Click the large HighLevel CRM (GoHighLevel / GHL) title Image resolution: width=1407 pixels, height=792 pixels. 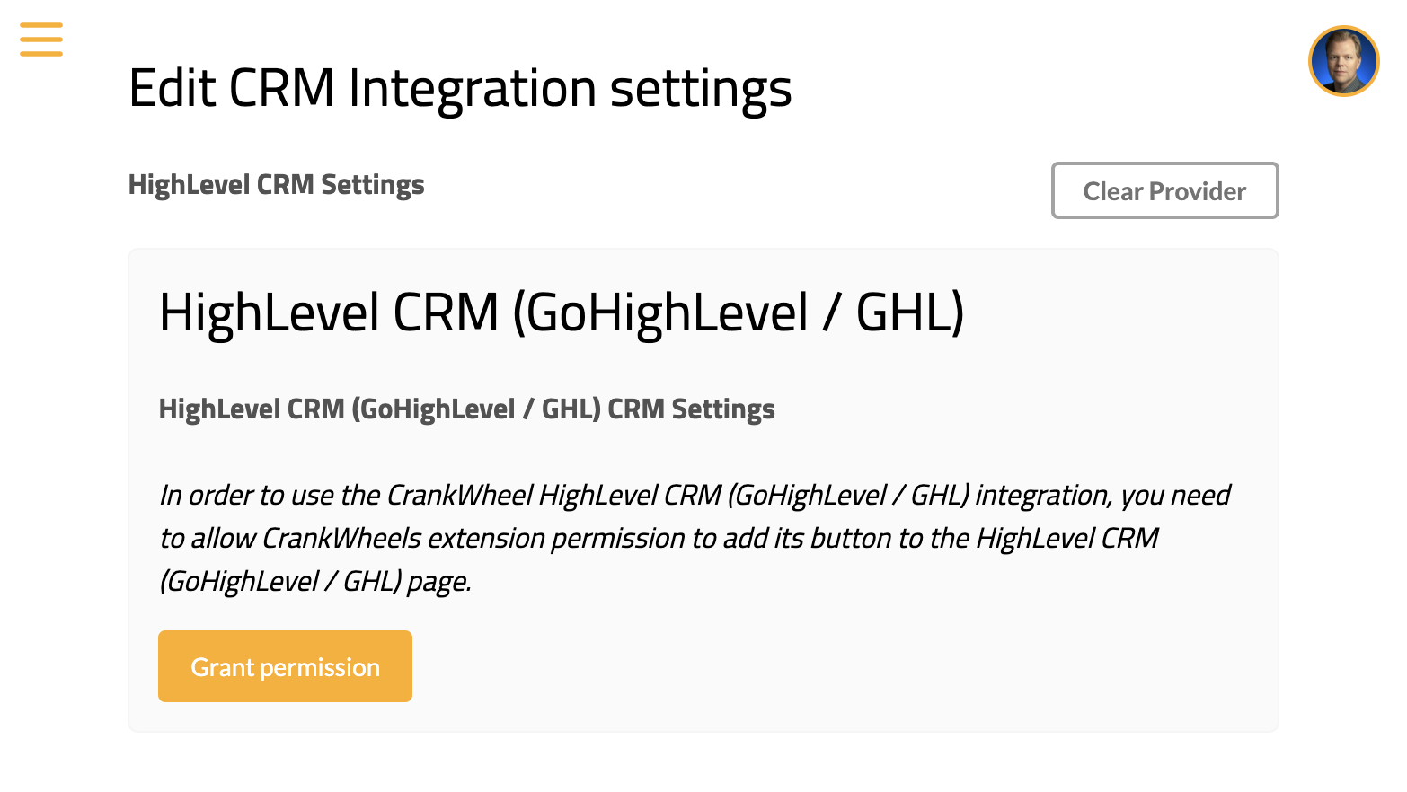click(x=561, y=312)
